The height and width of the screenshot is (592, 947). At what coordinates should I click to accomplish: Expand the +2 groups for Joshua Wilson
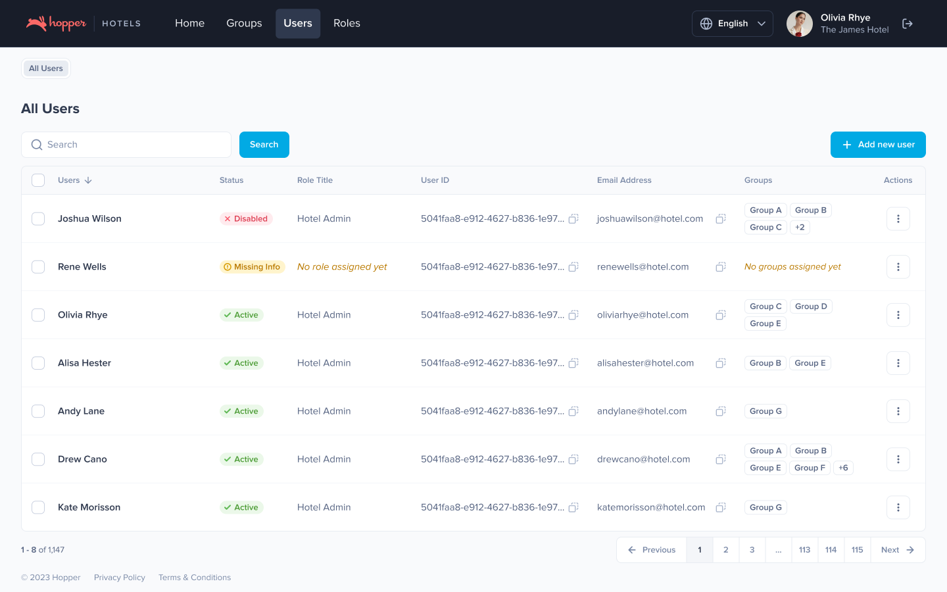pyautogui.click(x=800, y=228)
